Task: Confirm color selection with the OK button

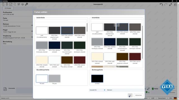Action: tap(130, 95)
